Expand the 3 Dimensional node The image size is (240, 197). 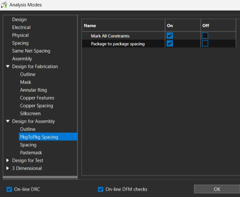[8, 168]
